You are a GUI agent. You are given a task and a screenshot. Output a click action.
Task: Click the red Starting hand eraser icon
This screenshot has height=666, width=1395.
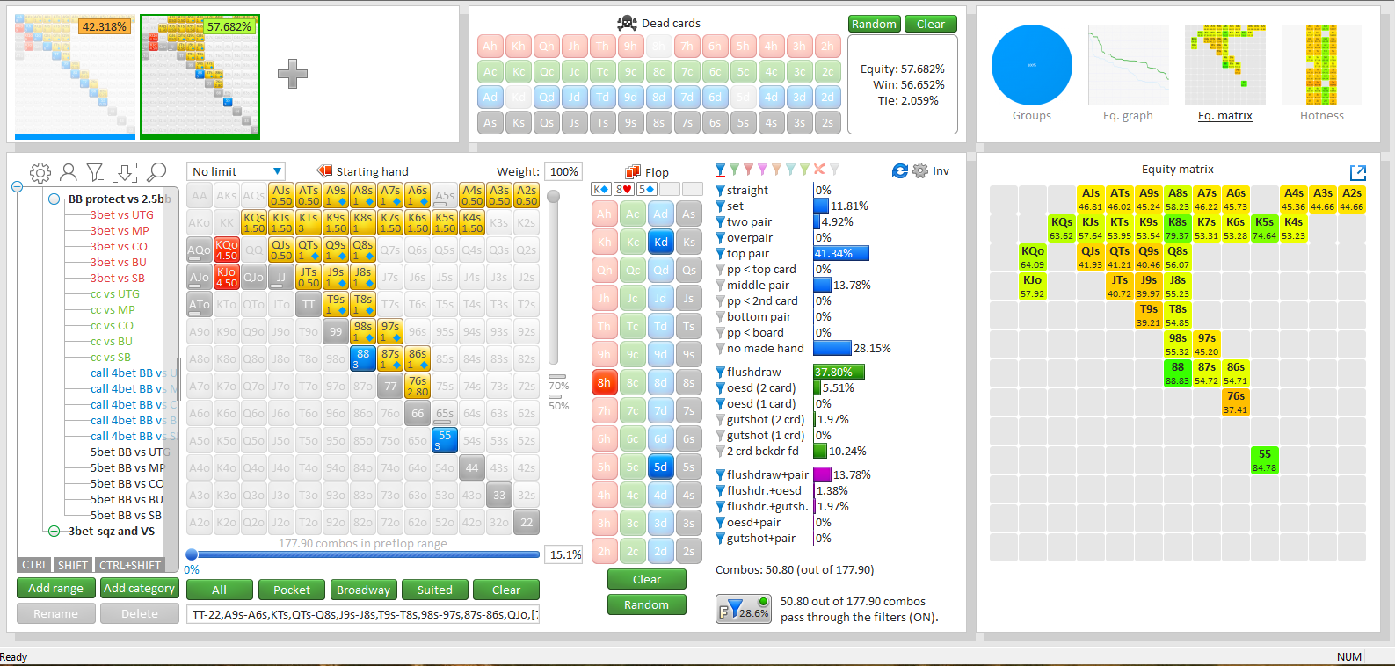point(324,171)
